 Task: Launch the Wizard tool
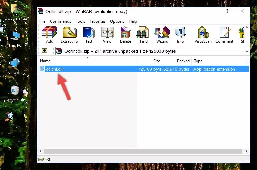click(x=162, y=35)
